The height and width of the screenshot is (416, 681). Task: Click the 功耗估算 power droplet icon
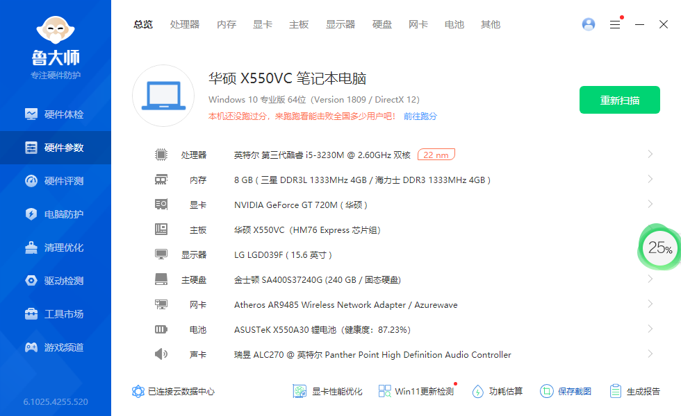(x=478, y=391)
